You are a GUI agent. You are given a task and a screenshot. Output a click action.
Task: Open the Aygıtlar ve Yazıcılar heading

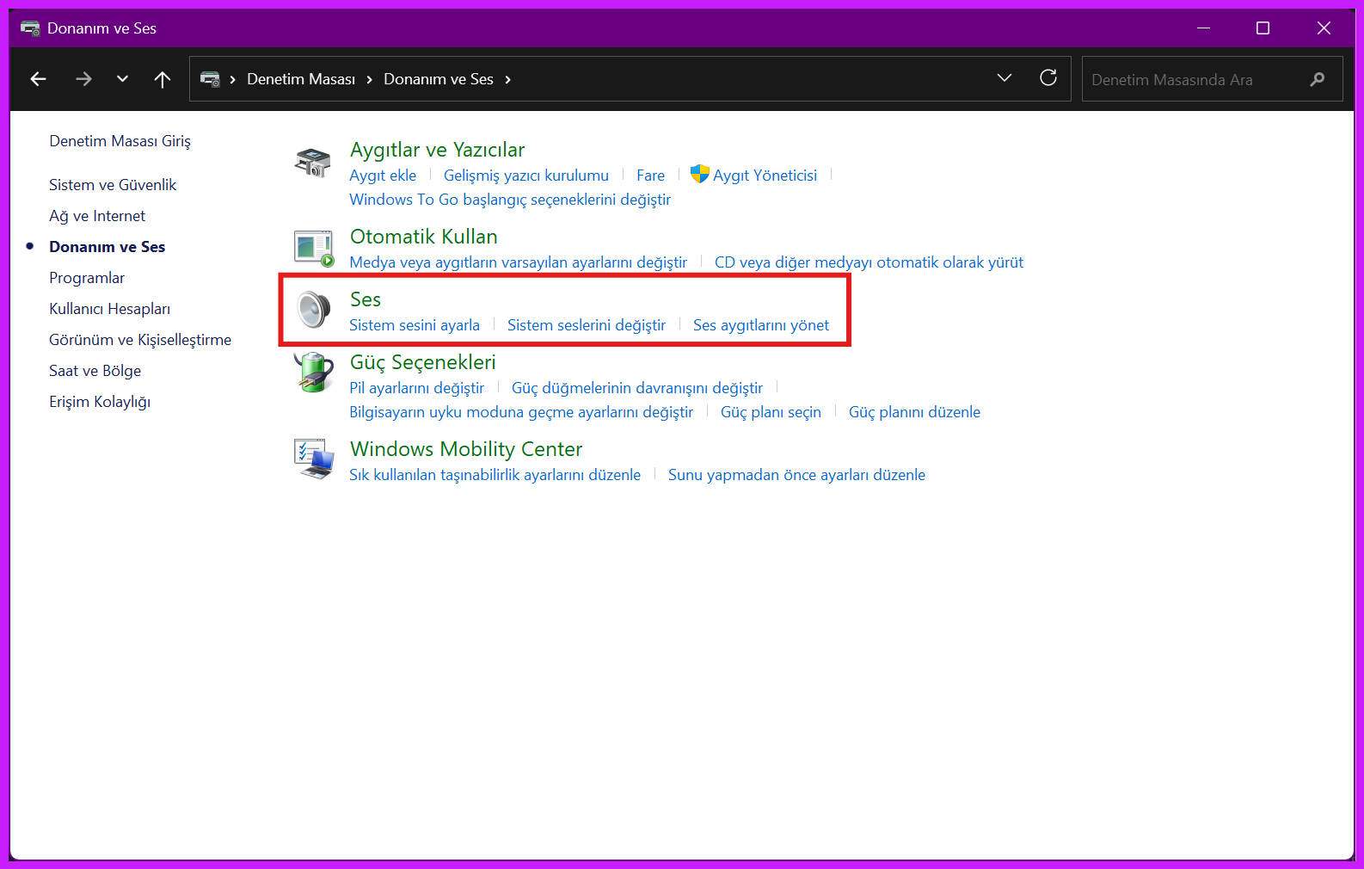(x=437, y=150)
